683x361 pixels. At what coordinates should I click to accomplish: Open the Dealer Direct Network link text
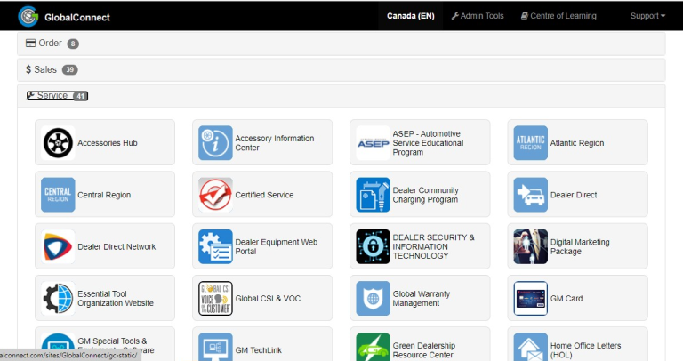(x=117, y=246)
